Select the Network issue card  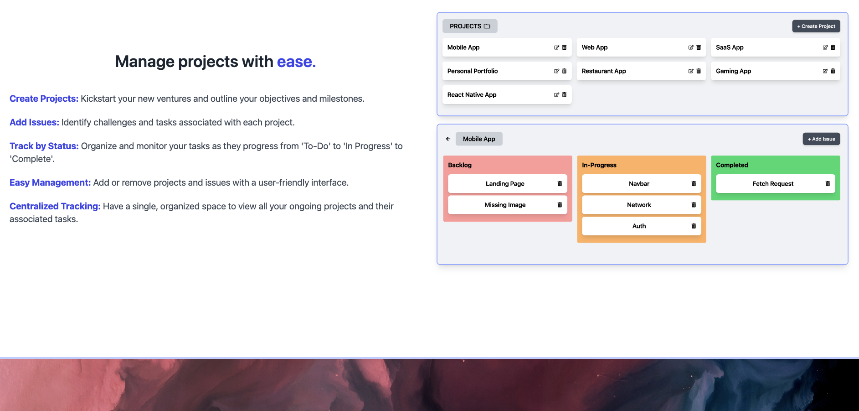(638, 205)
